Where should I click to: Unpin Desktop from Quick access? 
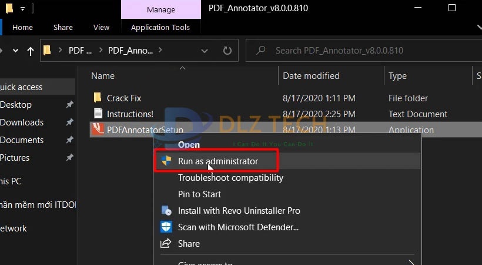[x=70, y=104]
